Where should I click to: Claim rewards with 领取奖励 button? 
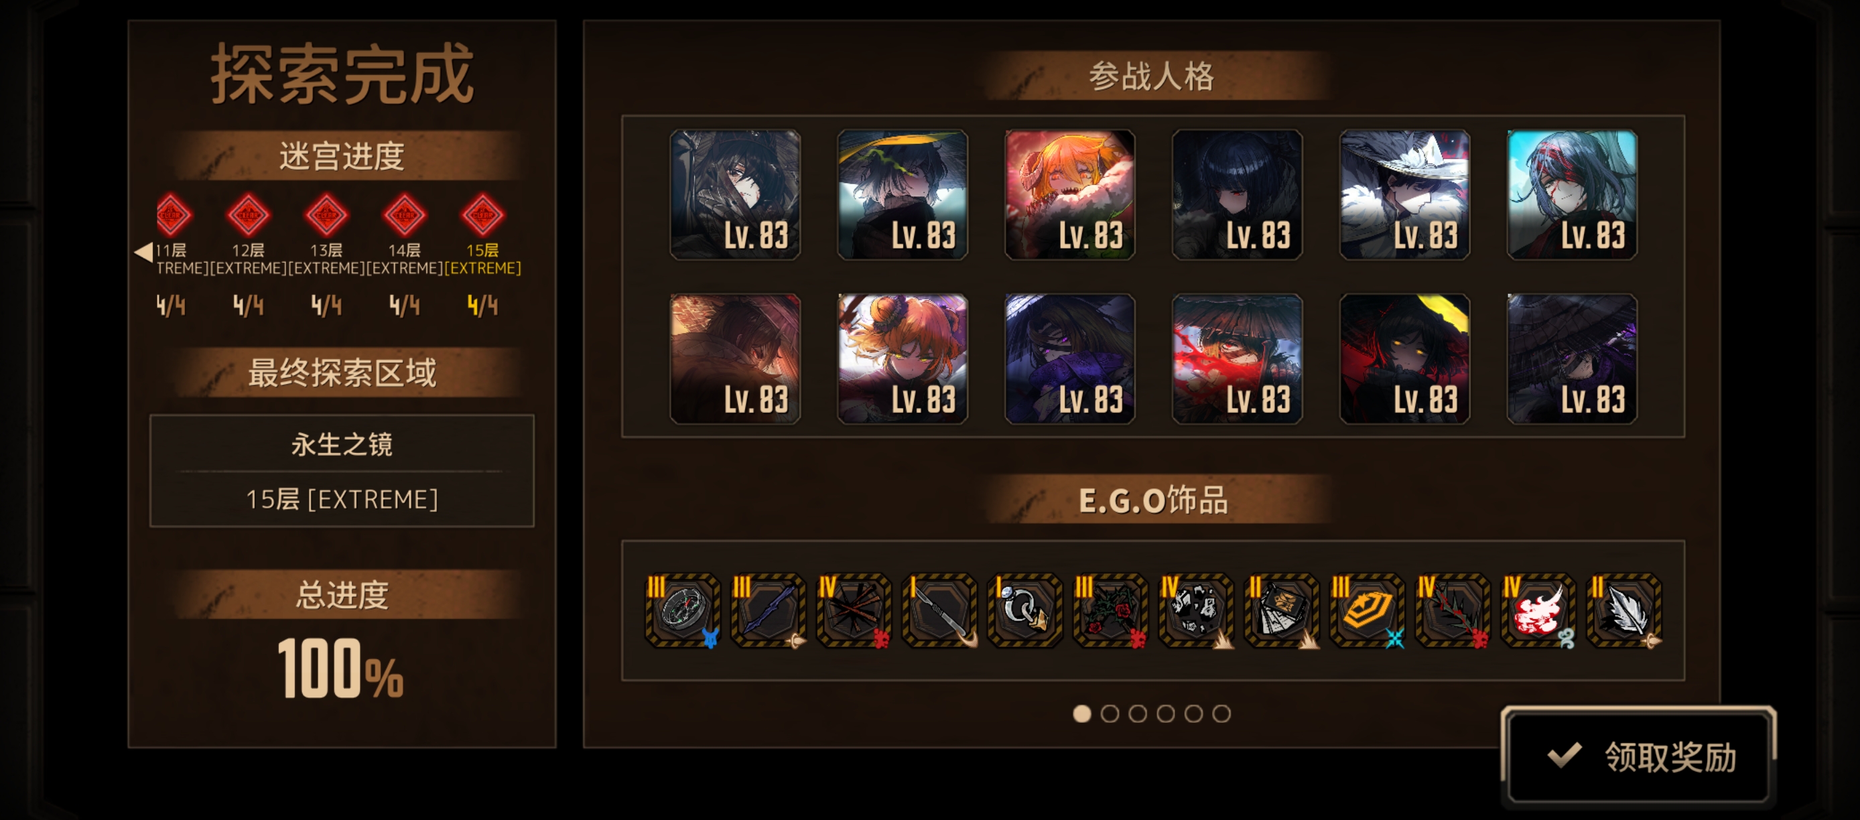[1638, 756]
